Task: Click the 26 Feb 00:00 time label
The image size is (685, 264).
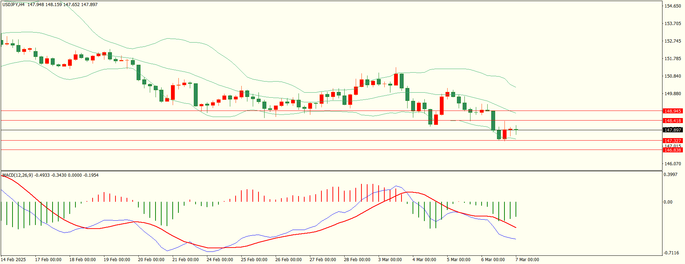Action: [x=289, y=260]
